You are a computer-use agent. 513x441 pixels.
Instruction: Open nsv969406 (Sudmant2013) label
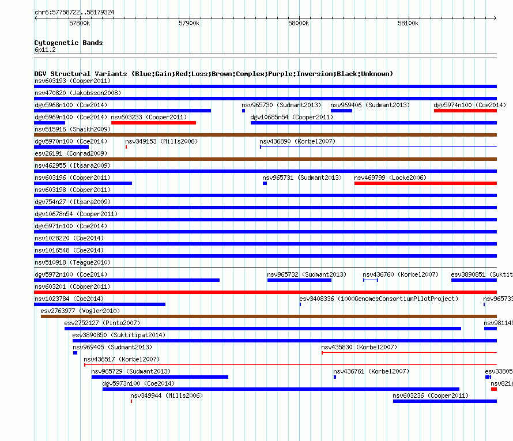click(x=370, y=105)
